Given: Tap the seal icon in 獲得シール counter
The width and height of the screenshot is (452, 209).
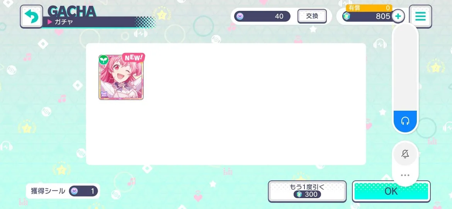Looking at the screenshot, I should (x=75, y=191).
